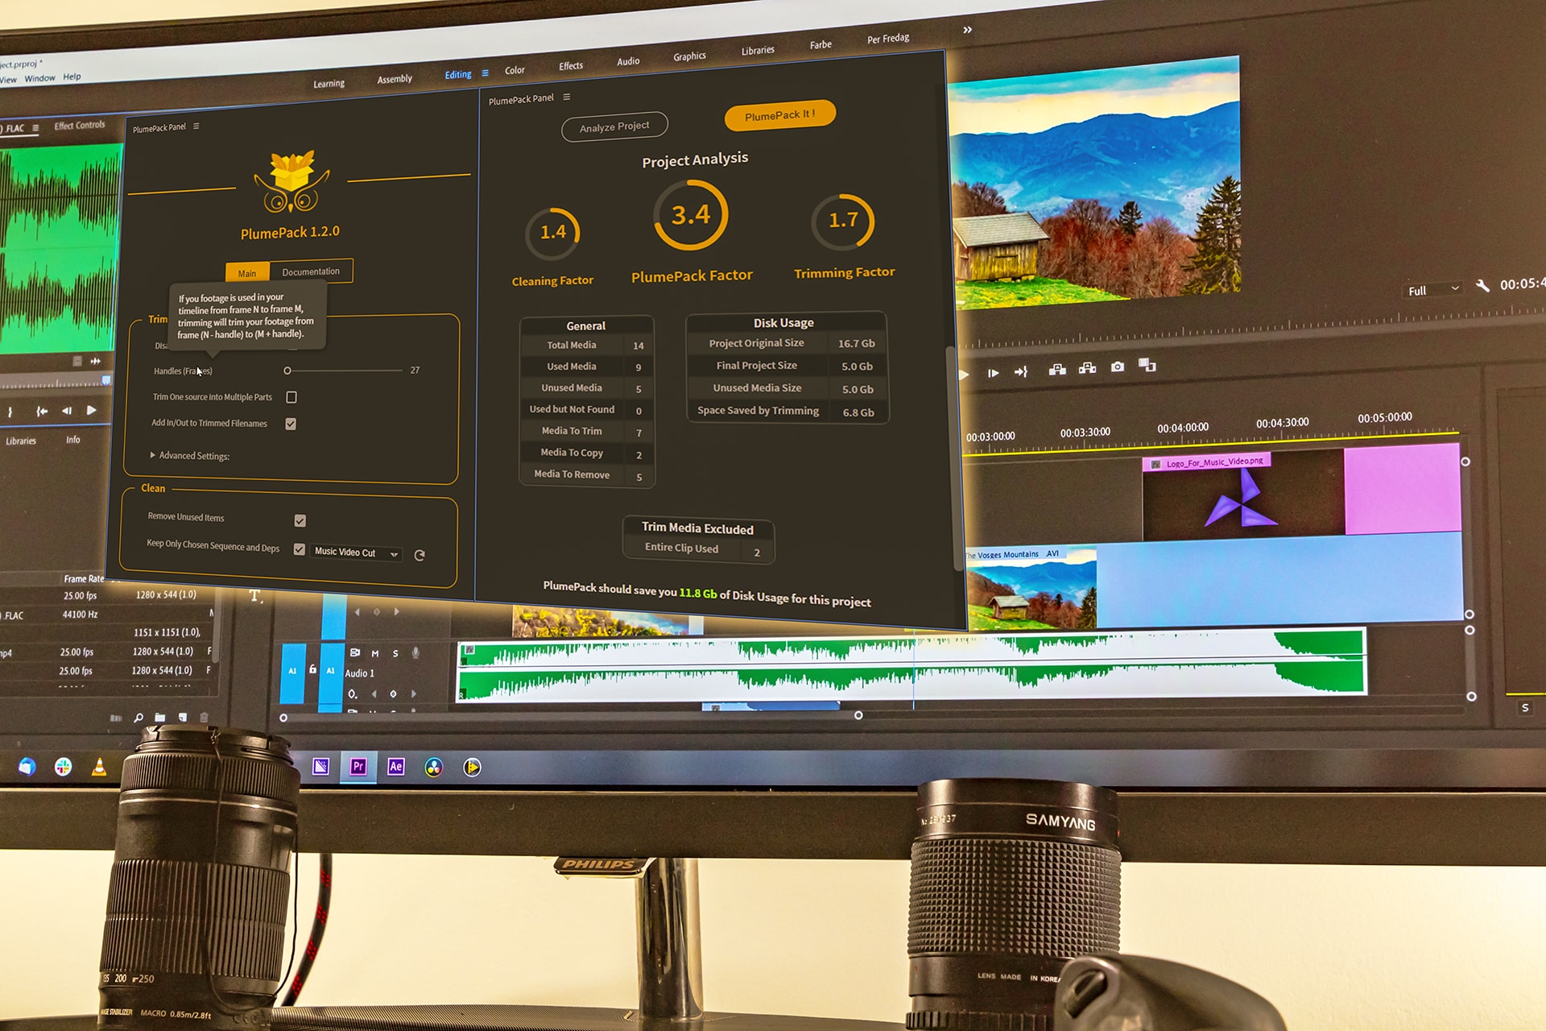
Task: Open left PlumePack Panel hamburger menu
Action: pos(196,126)
